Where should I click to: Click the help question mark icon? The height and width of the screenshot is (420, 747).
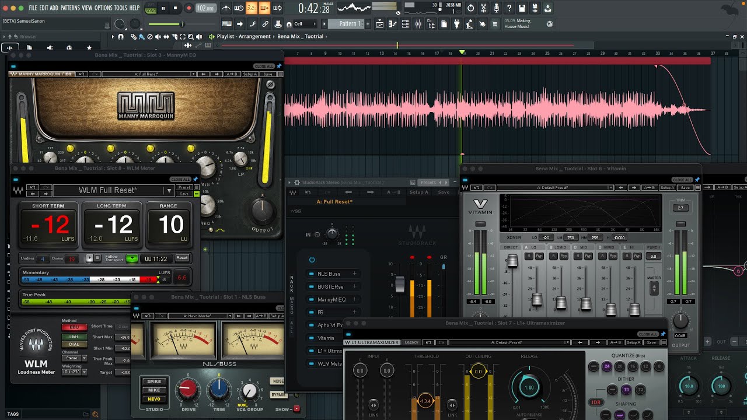click(x=509, y=8)
